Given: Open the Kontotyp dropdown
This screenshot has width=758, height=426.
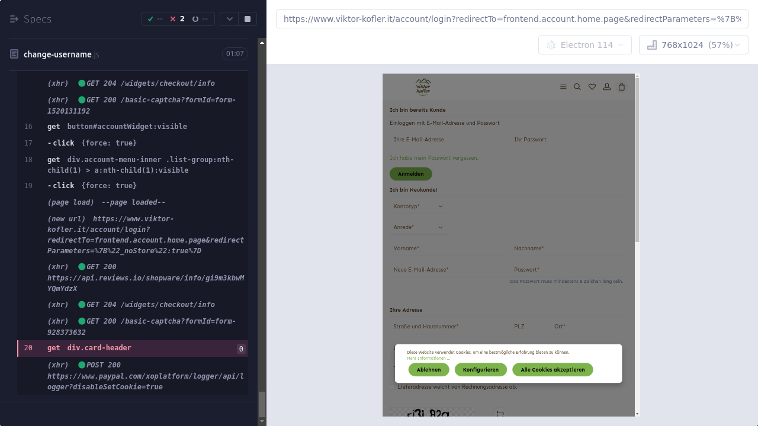Looking at the screenshot, I should click(417, 206).
